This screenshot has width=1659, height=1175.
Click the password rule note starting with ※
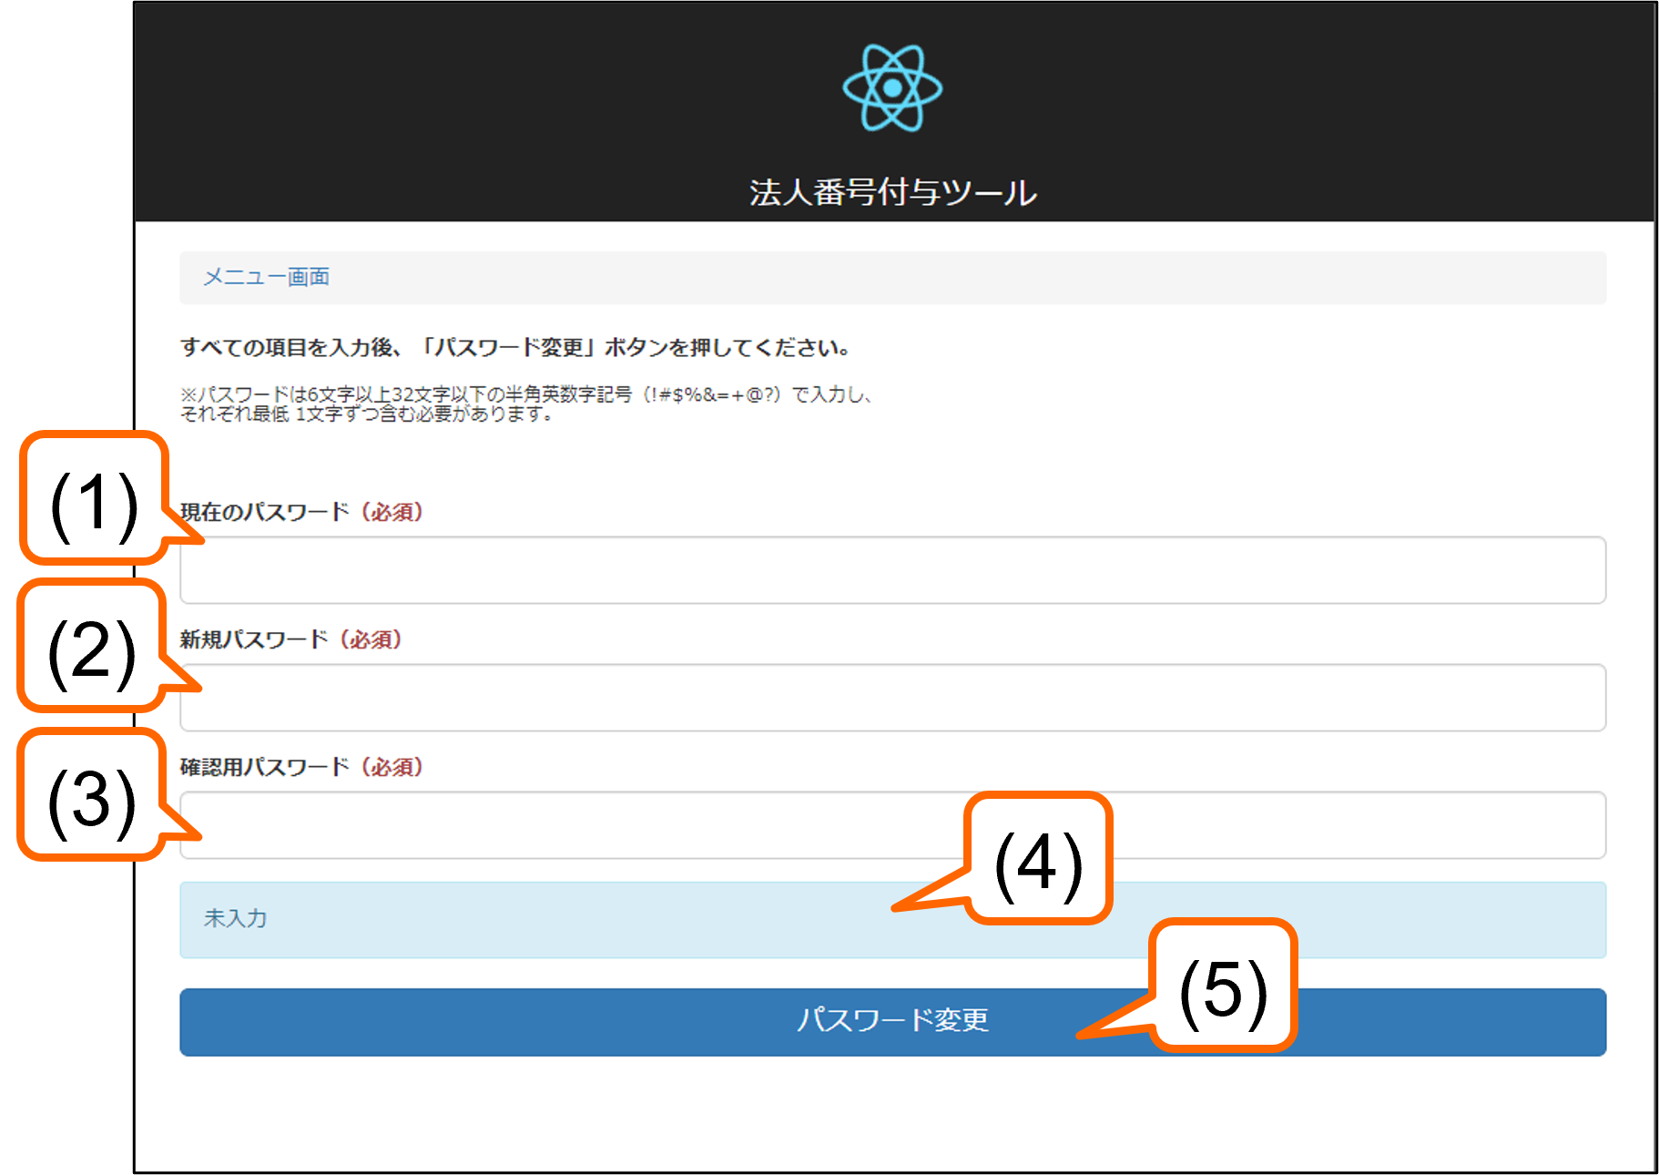tap(525, 404)
